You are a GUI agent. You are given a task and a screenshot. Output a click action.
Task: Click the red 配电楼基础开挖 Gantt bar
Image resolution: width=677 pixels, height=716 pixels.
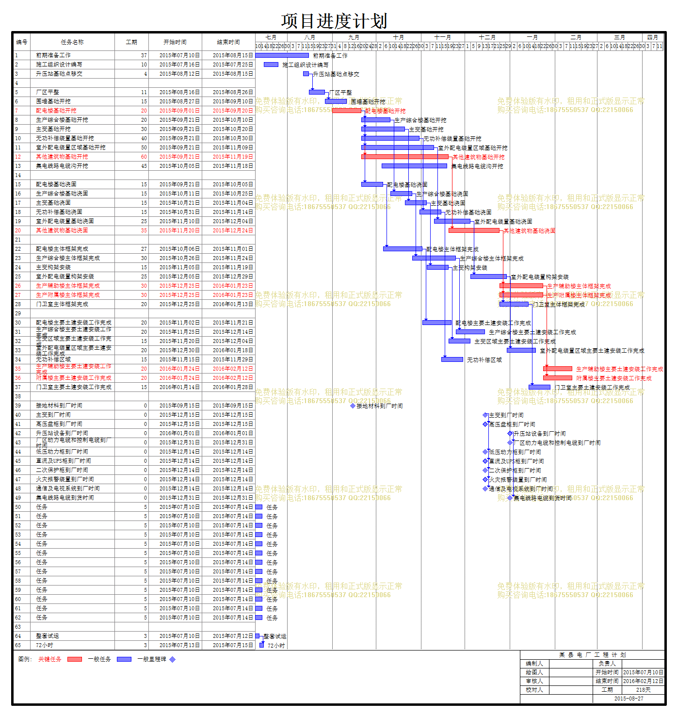click(x=347, y=111)
